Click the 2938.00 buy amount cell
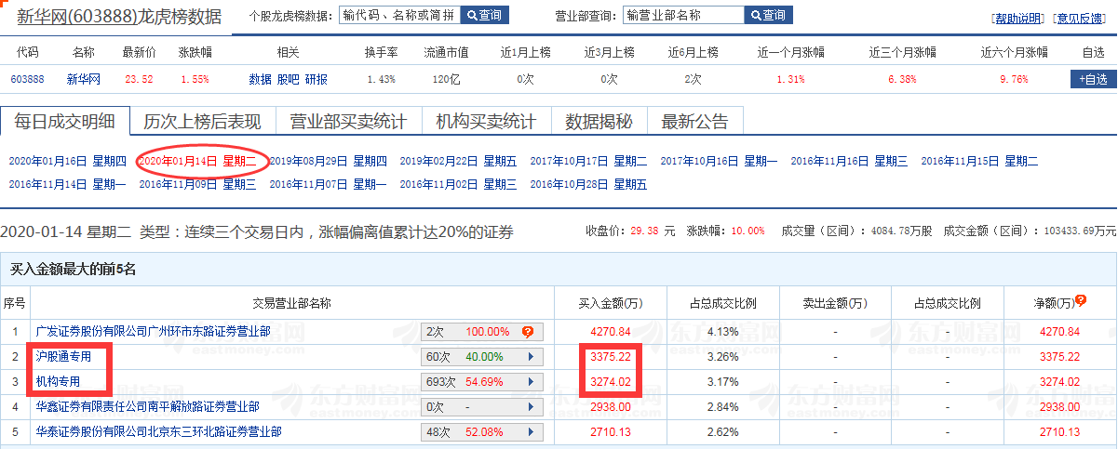Viewport: 1118px width, 449px height. click(611, 407)
